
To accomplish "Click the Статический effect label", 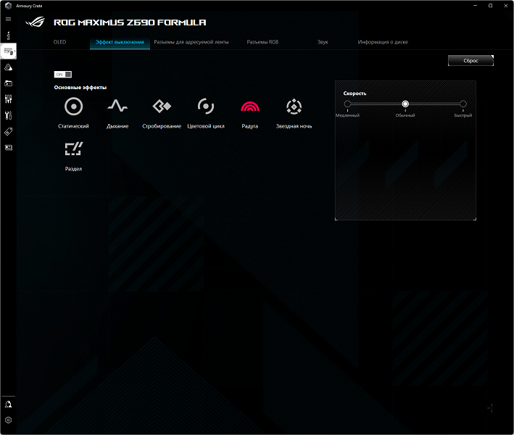I will pyautogui.click(x=73, y=126).
